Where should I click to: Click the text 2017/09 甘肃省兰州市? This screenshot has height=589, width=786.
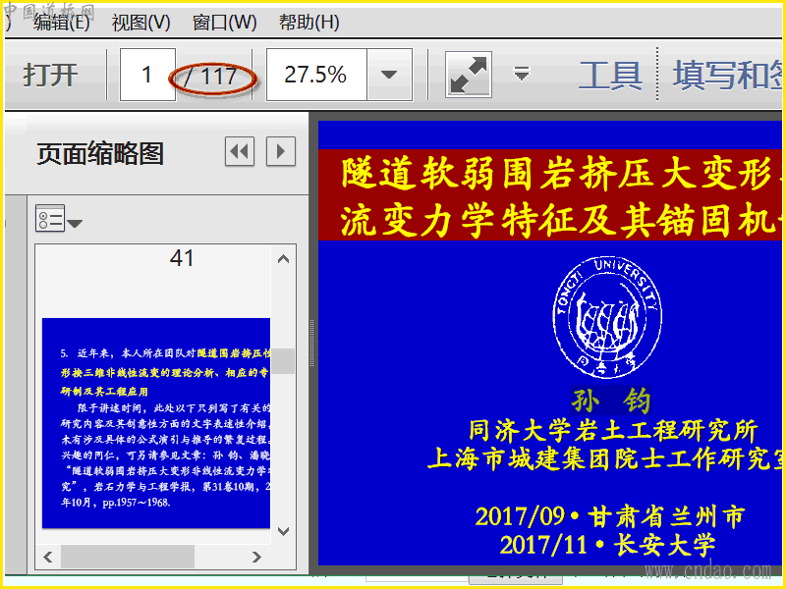pyautogui.click(x=610, y=516)
